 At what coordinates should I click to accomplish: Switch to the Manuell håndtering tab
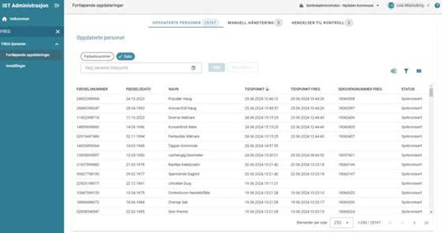tap(251, 23)
